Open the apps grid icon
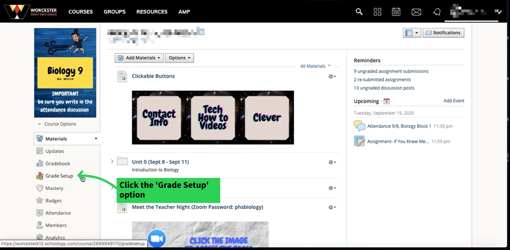This screenshot has height=250, width=510. point(377,12)
